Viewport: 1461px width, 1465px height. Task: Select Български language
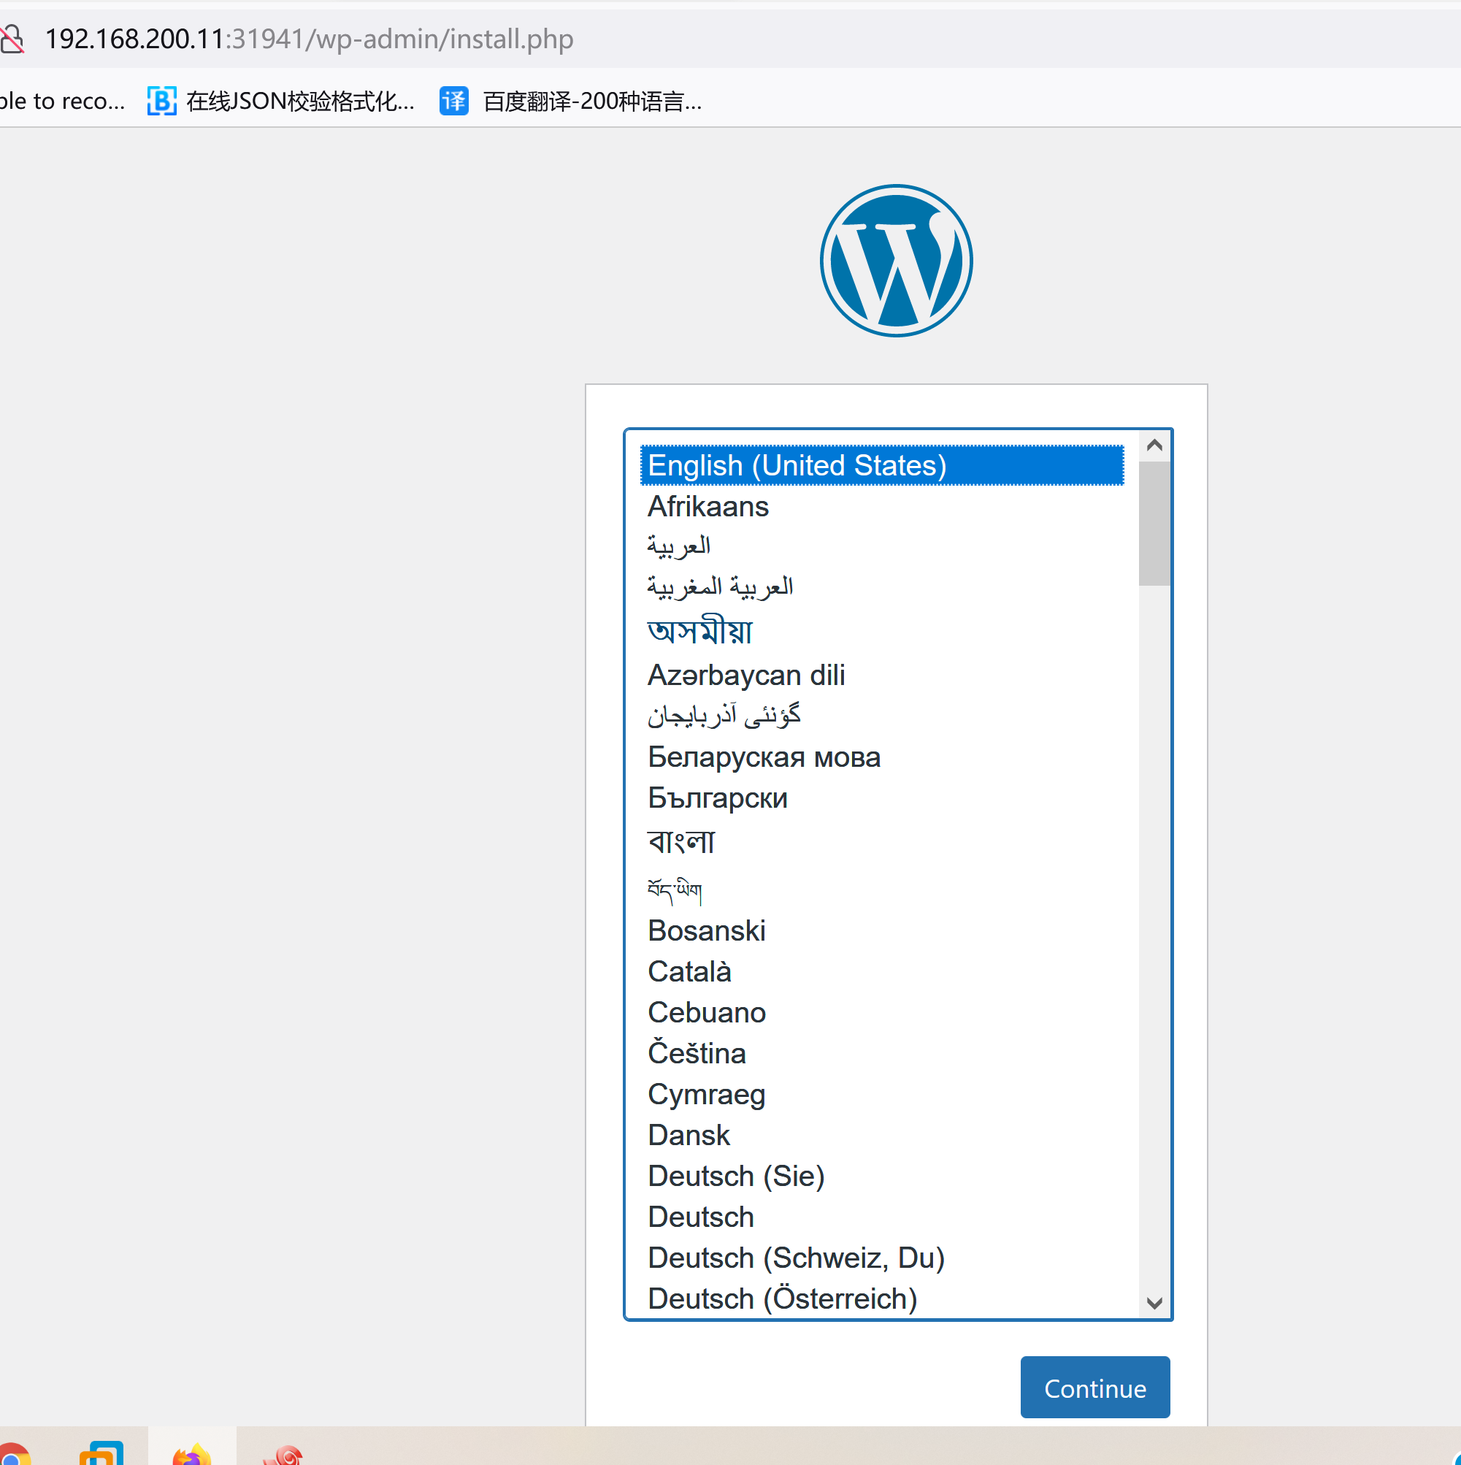[882, 797]
